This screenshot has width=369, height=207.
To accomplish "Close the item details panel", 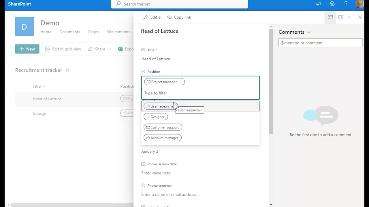I will [360, 17].
